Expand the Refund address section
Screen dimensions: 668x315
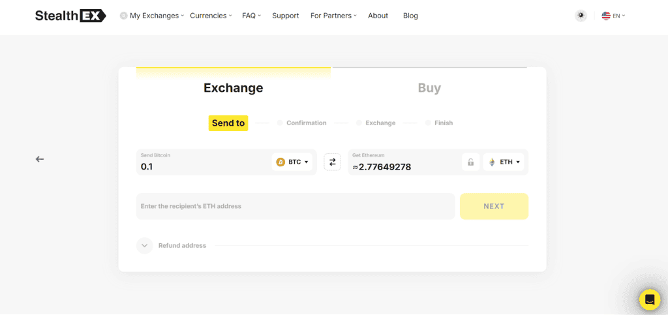tap(144, 246)
